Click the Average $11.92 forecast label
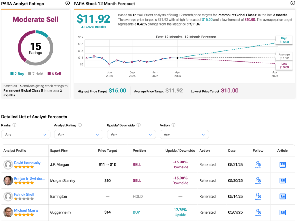The width and height of the screenshot is (301, 221). (x=284, y=56)
